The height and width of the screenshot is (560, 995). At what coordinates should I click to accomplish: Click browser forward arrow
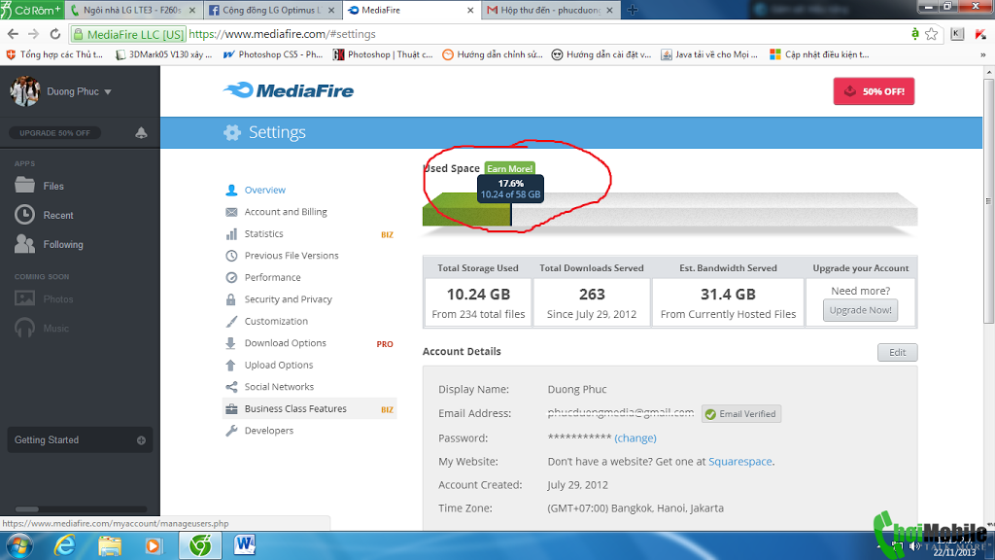point(34,34)
